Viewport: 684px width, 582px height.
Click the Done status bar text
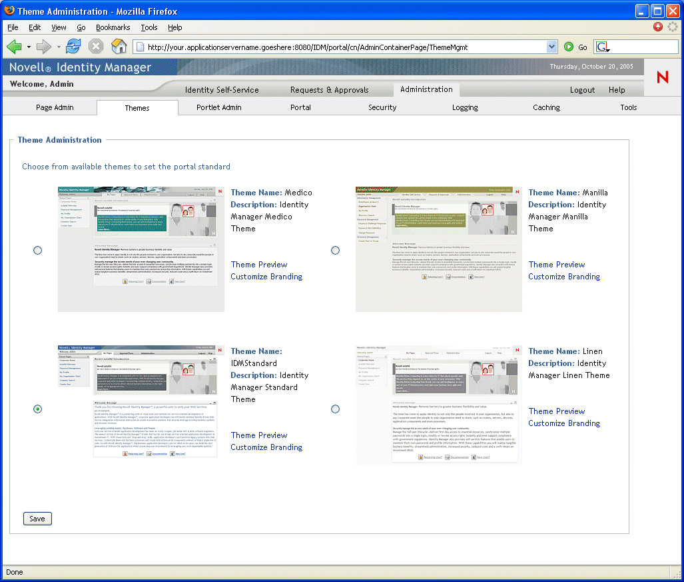point(15,572)
